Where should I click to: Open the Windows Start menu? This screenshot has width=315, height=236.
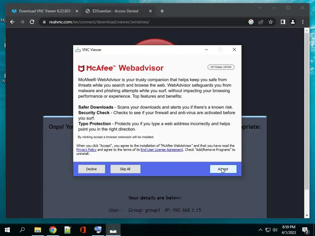pos(7,230)
